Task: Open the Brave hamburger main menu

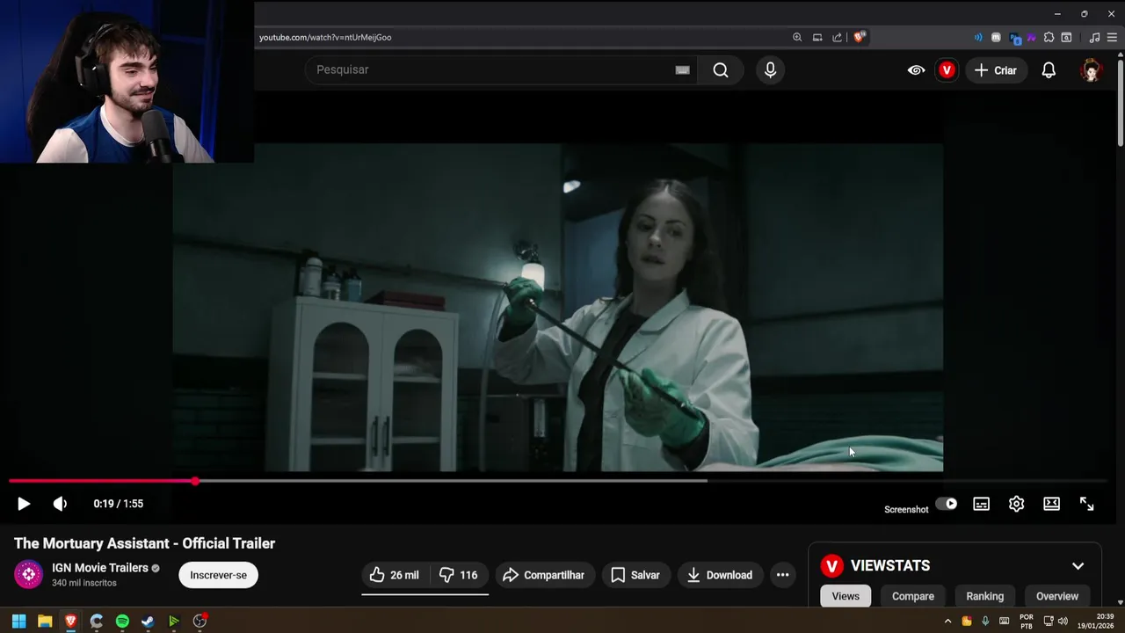Action: click(1112, 37)
